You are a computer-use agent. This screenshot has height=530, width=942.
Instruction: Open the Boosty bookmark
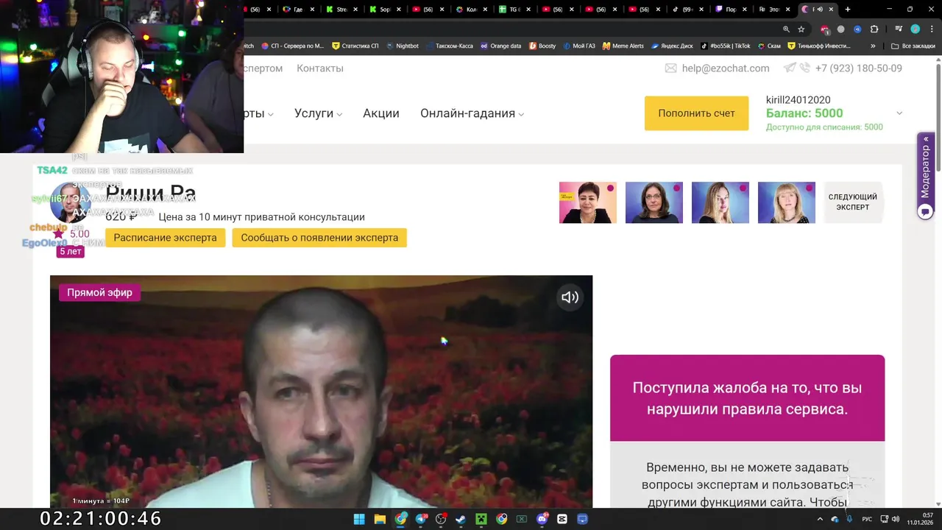(542, 46)
